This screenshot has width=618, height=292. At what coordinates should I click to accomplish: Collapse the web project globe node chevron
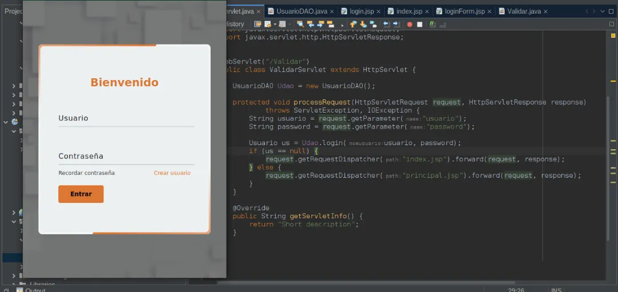[6, 122]
